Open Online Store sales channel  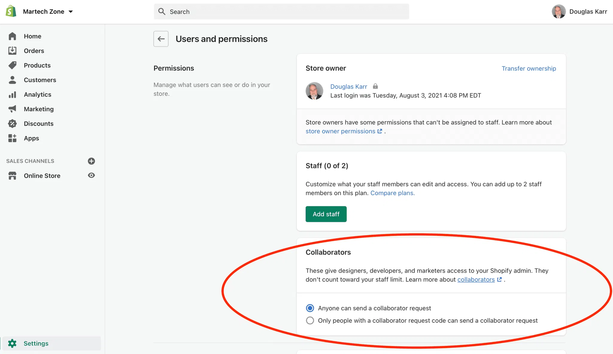pyautogui.click(x=42, y=176)
